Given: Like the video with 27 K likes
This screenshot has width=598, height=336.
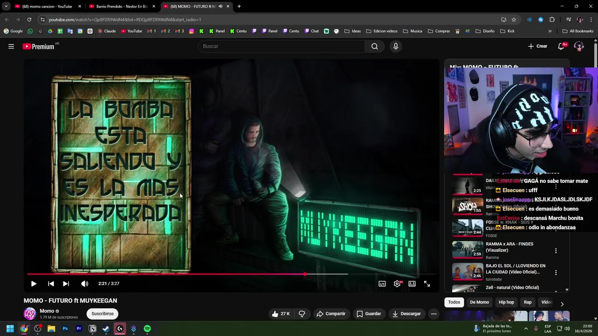Looking at the screenshot, I should [281, 314].
